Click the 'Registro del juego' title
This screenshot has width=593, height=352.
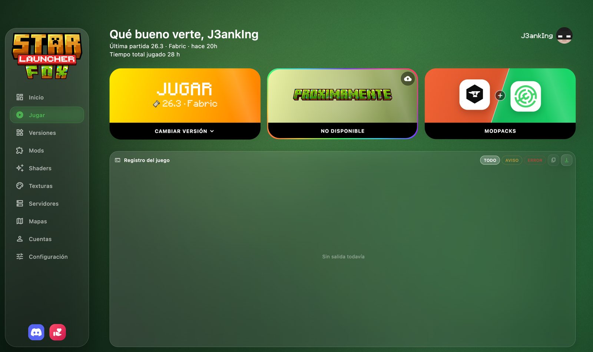tap(147, 160)
